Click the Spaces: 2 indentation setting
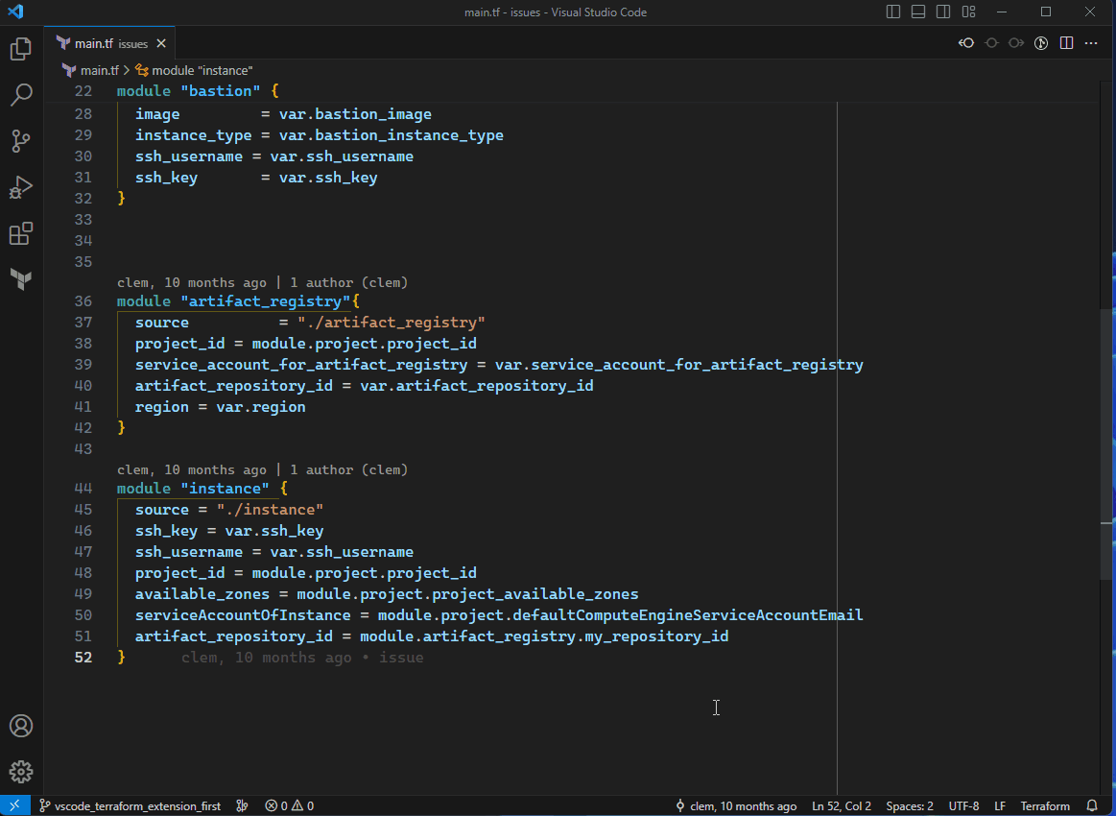This screenshot has height=816, width=1116. click(x=908, y=805)
